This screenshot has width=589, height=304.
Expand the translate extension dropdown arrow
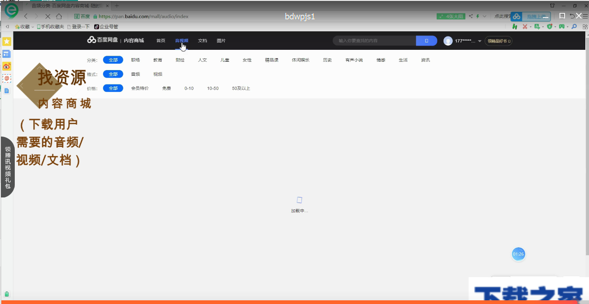[x=542, y=27]
